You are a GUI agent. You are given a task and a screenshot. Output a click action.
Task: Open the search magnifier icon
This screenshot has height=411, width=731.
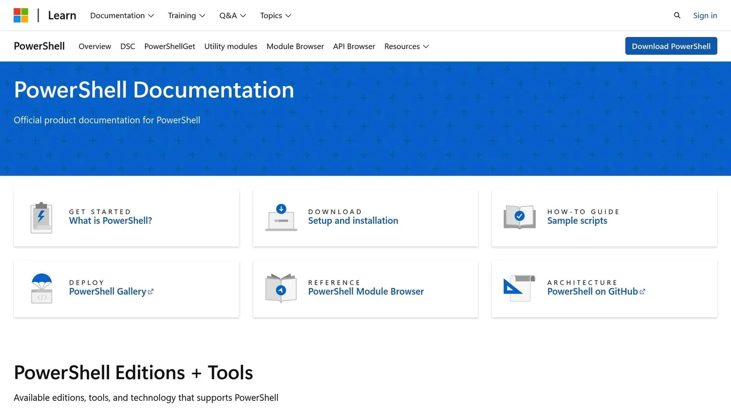[x=677, y=16]
